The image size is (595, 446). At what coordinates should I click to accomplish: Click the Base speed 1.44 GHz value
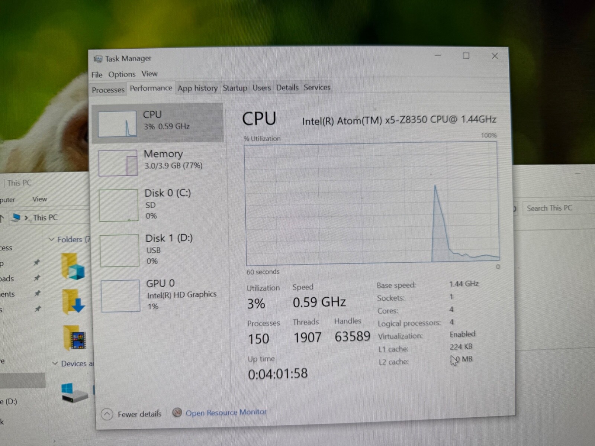464,284
